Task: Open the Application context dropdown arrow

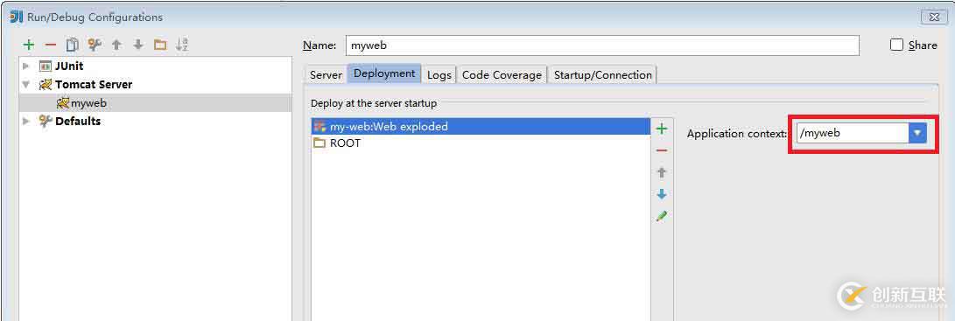Action: coord(918,133)
